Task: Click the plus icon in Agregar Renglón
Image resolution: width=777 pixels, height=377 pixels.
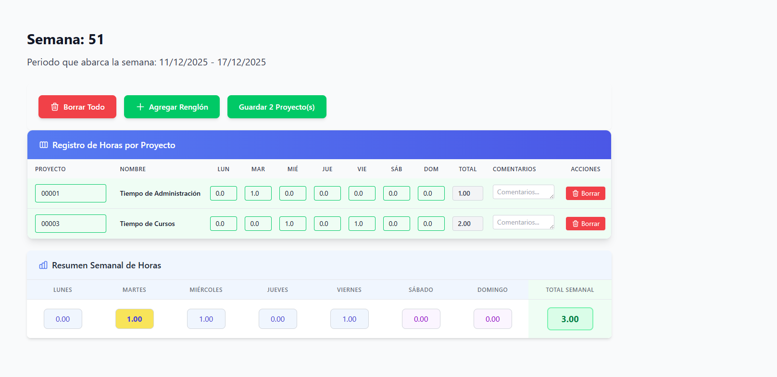Action: coord(140,107)
